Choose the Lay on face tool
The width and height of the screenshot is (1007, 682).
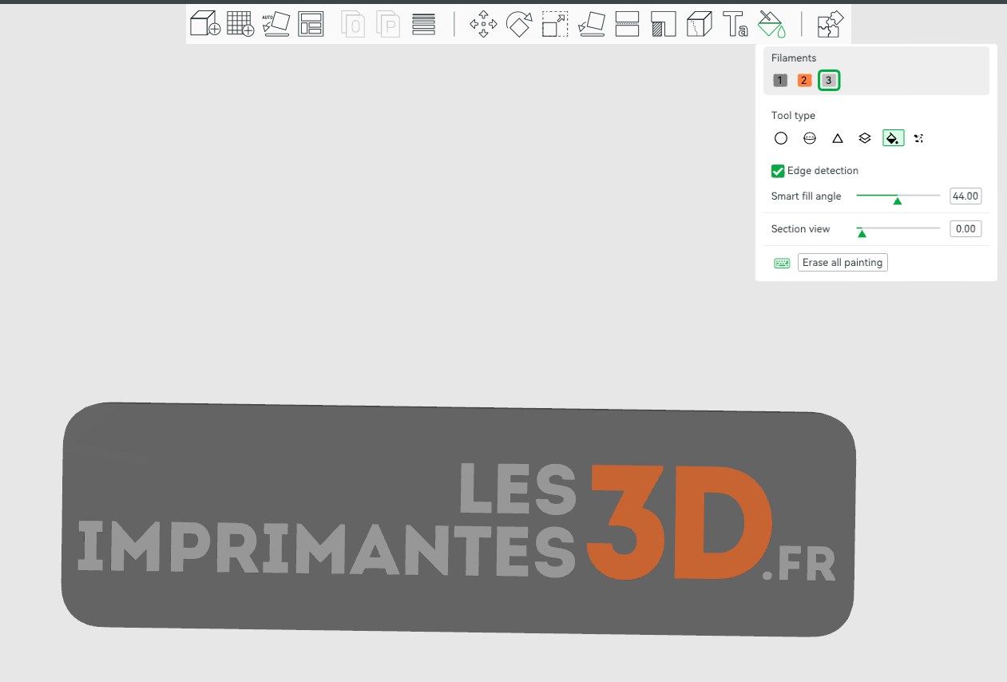coord(592,24)
